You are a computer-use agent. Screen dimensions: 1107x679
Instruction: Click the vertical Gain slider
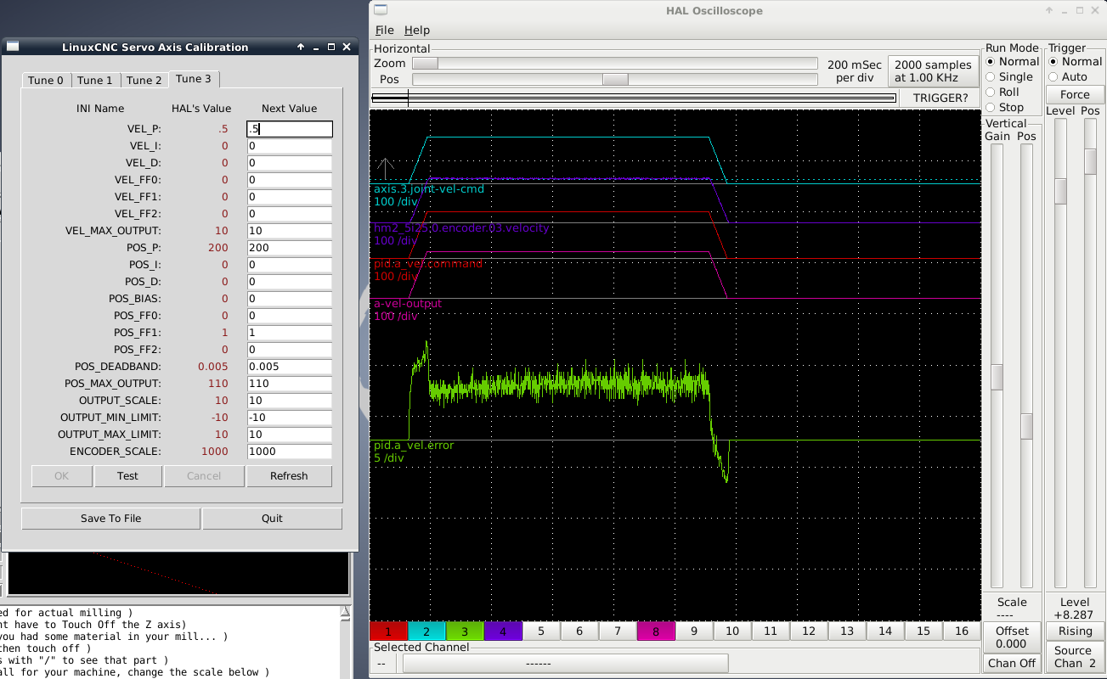click(997, 366)
